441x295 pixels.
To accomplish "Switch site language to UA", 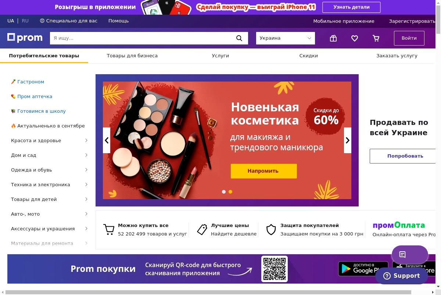I will tap(11, 21).
